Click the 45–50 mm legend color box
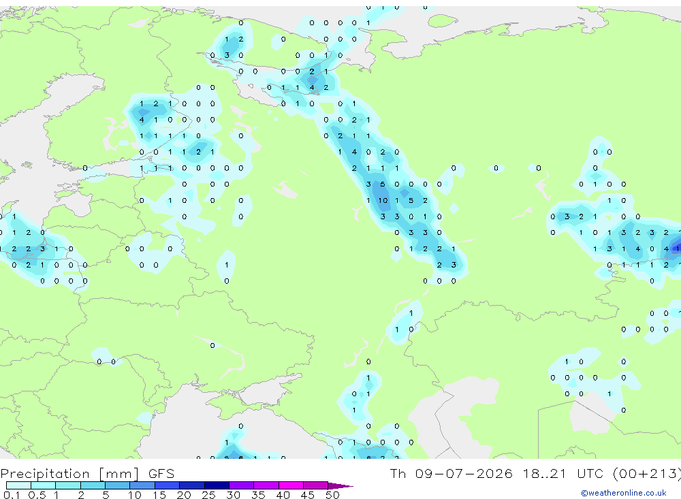 coord(316,485)
